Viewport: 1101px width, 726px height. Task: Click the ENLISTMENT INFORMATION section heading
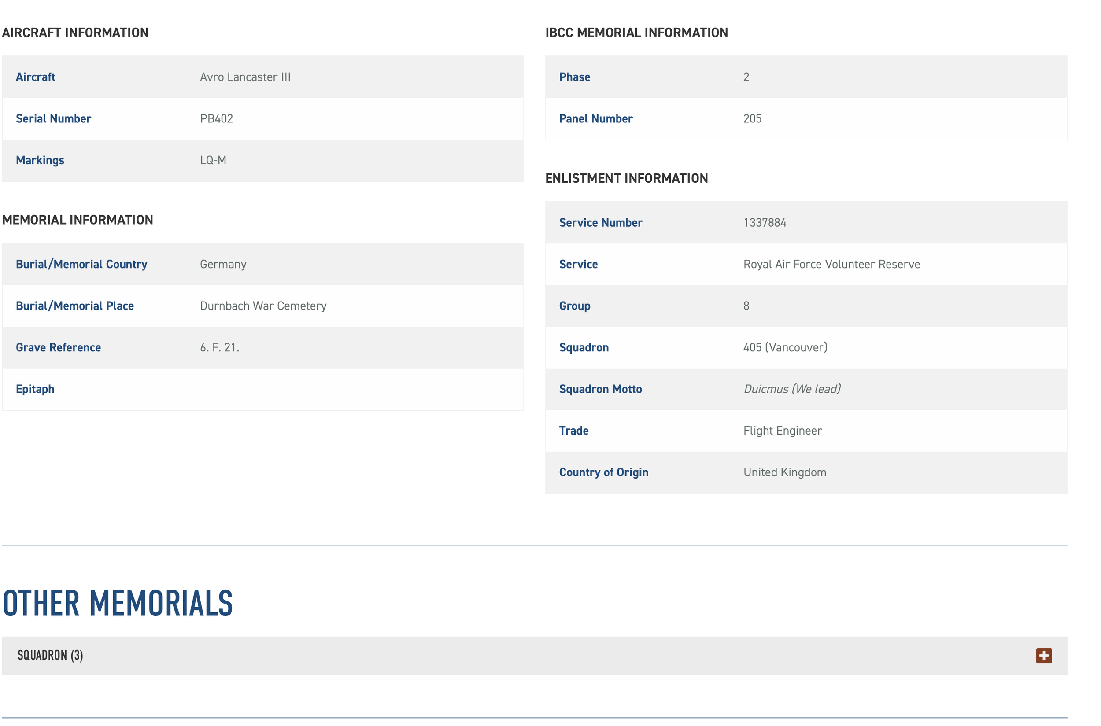click(x=626, y=178)
